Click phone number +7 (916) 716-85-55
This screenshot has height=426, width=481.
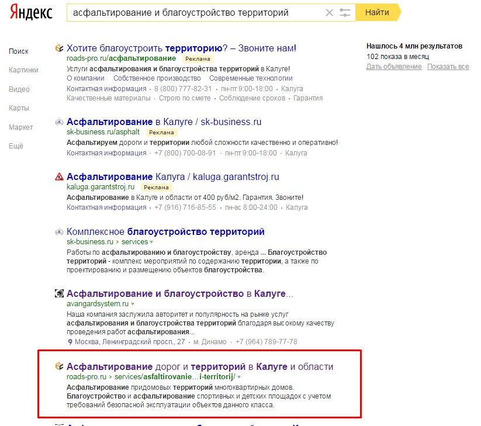pos(185,207)
